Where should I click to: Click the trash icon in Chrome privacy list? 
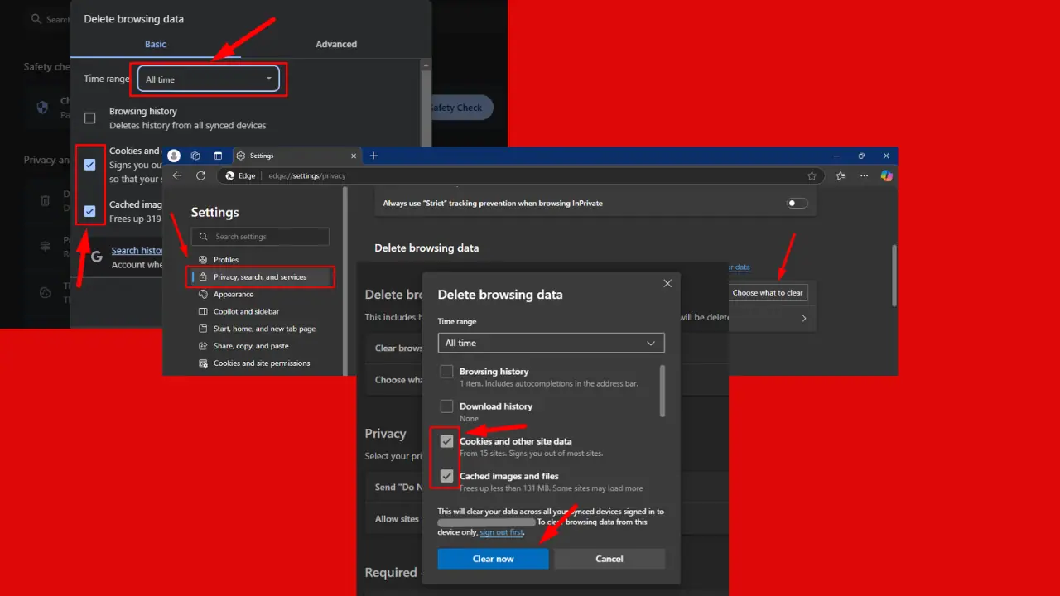click(x=46, y=200)
